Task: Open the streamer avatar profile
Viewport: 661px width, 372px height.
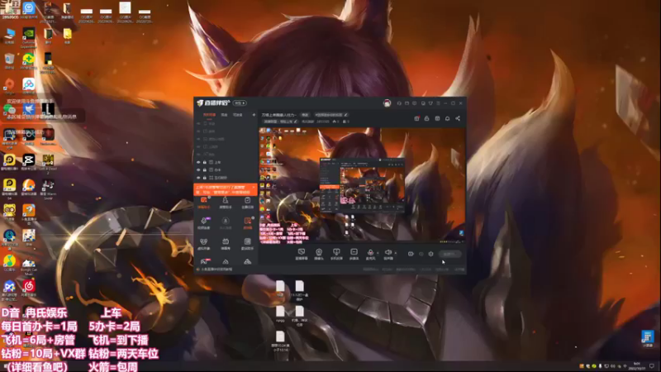Action: (x=387, y=103)
